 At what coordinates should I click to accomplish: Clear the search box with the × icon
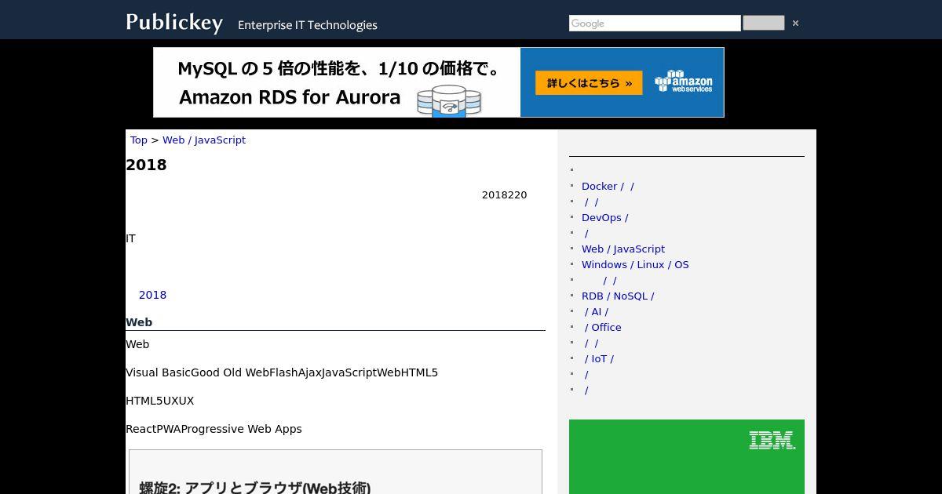(795, 24)
